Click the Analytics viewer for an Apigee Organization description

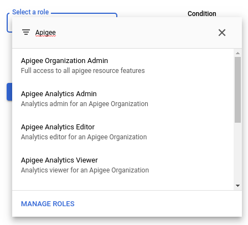pyautogui.click(x=85, y=170)
